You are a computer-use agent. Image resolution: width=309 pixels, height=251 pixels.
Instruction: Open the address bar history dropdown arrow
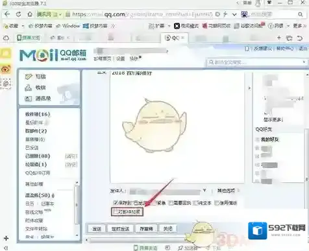click(234, 14)
